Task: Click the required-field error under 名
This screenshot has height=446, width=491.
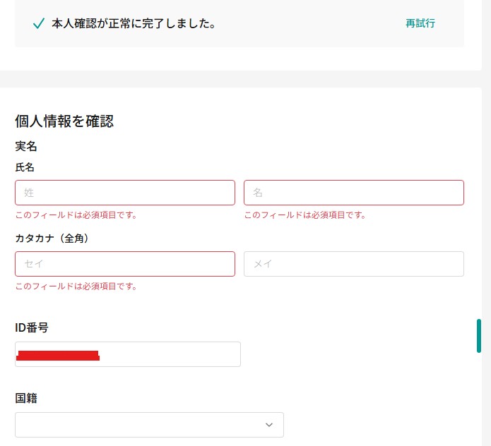Action: 305,215
